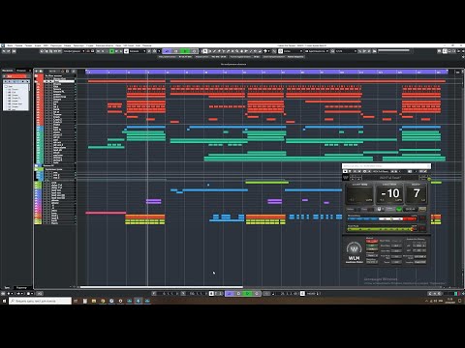Click Record in the bottom transport bar

coord(257,294)
